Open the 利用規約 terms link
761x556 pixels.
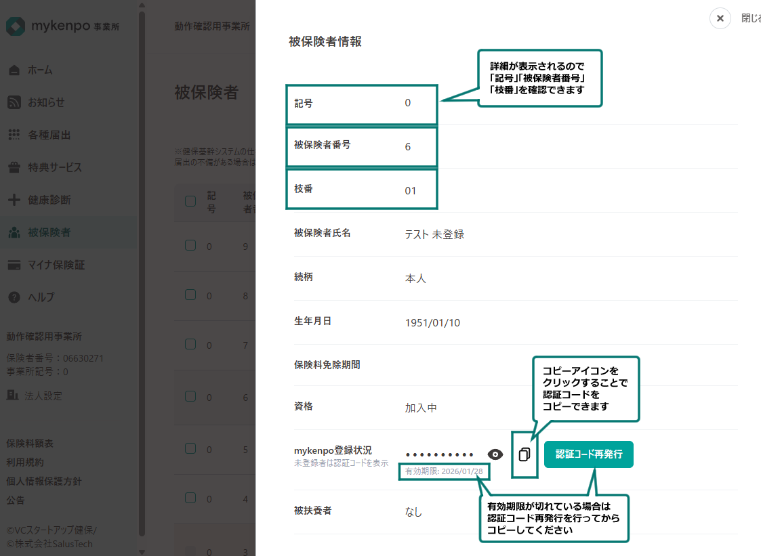click(25, 462)
